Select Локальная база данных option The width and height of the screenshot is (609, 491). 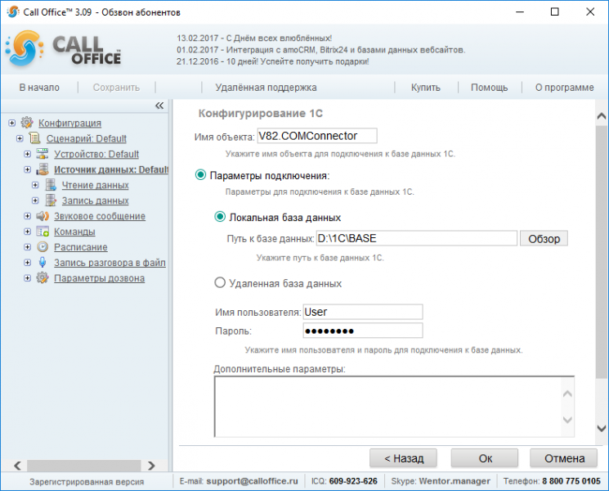coord(220,217)
